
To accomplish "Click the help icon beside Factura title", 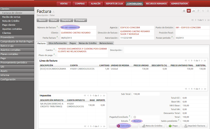I will [53, 11].
